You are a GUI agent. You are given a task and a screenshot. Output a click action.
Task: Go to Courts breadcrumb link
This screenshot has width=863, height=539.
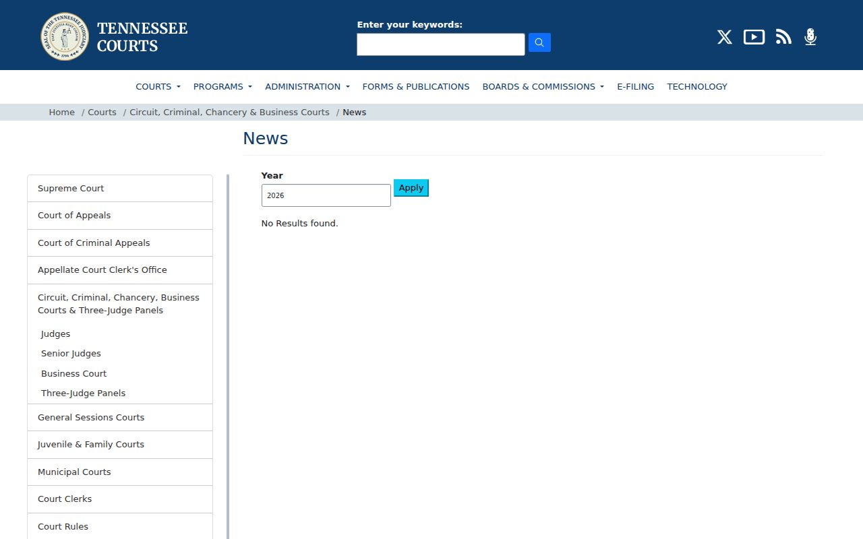click(102, 113)
